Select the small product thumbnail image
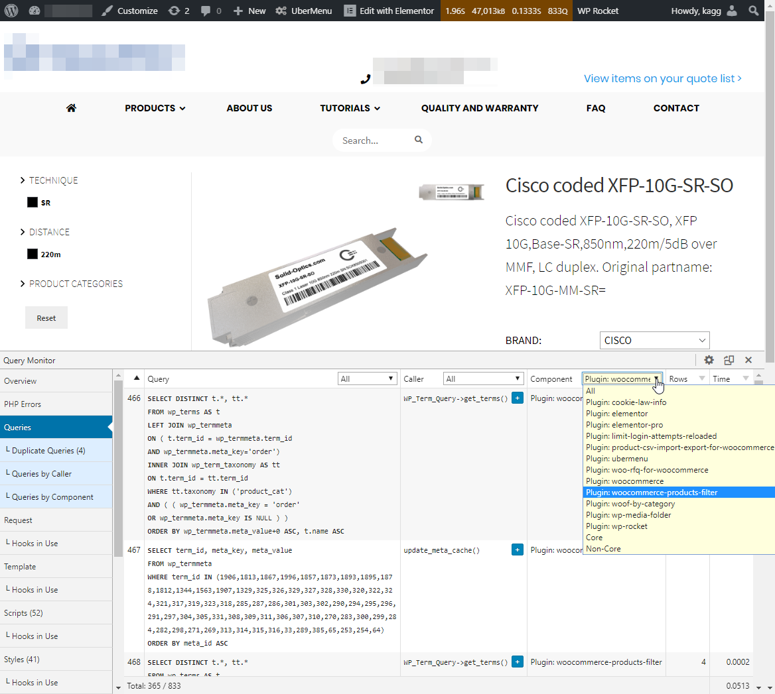 [451, 192]
